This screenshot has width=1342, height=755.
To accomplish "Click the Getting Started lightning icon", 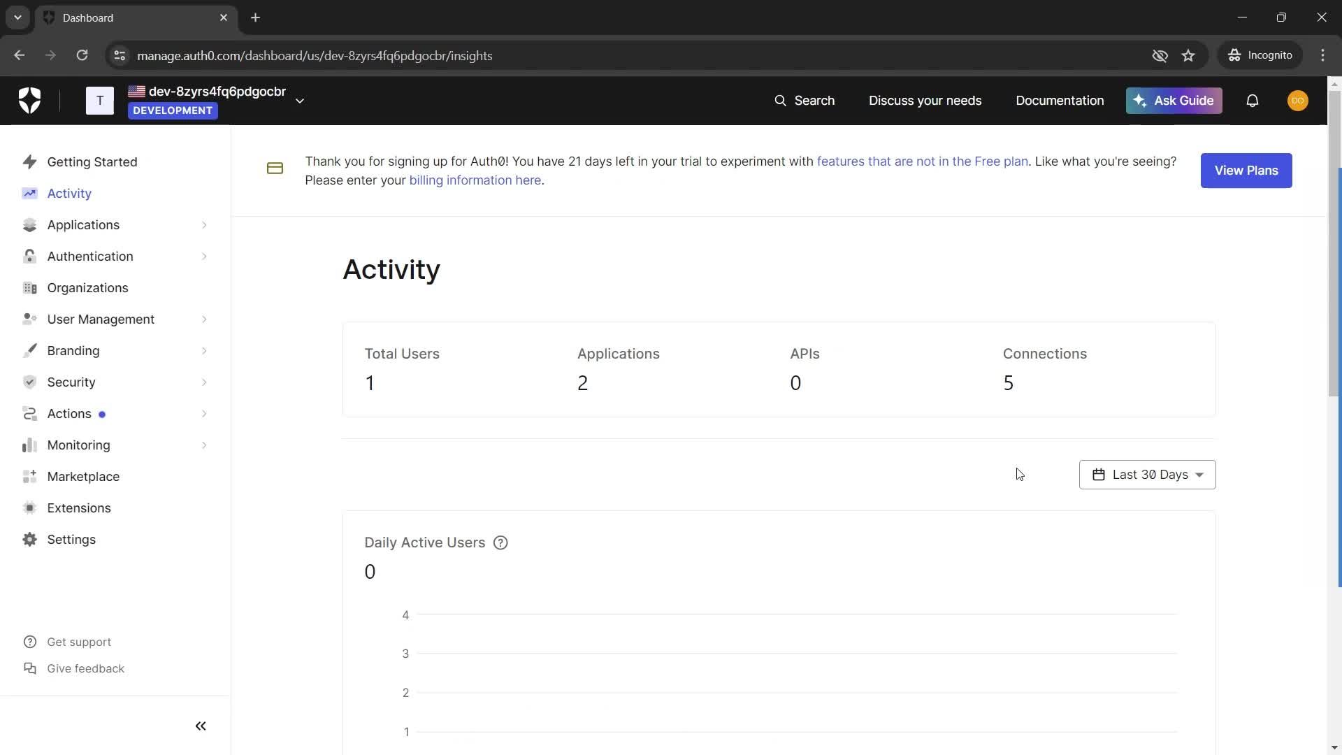I will 29,161.
